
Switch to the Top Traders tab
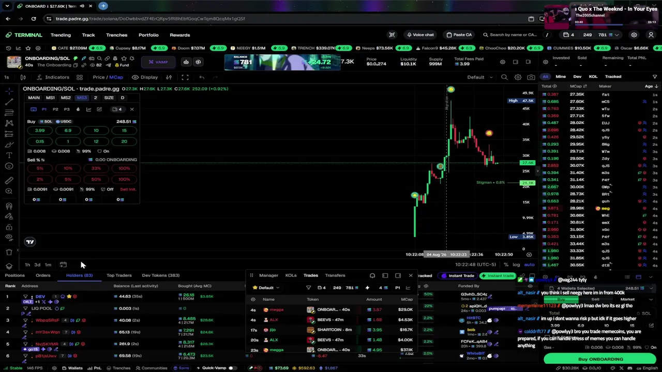[x=119, y=275]
